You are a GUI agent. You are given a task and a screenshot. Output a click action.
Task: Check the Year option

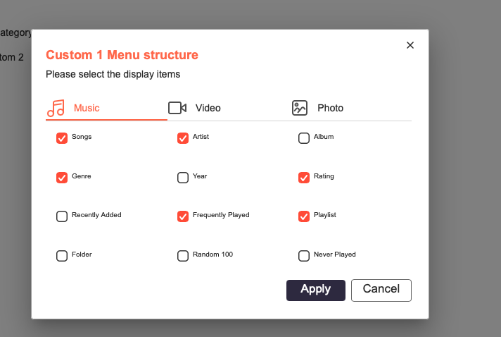[183, 178]
